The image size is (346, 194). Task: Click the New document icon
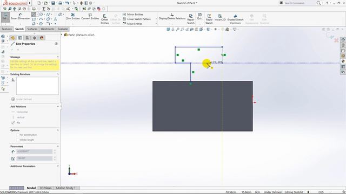[x=39, y=3]
